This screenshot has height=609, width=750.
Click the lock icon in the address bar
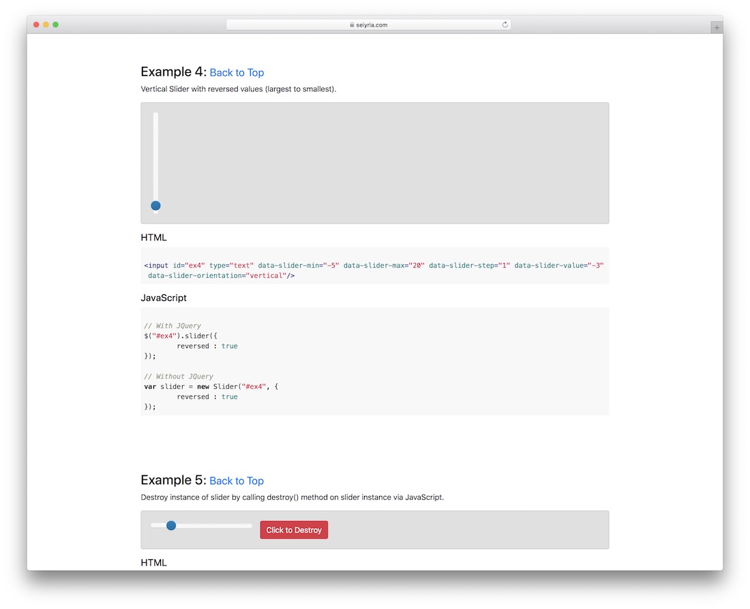(352, 25)
